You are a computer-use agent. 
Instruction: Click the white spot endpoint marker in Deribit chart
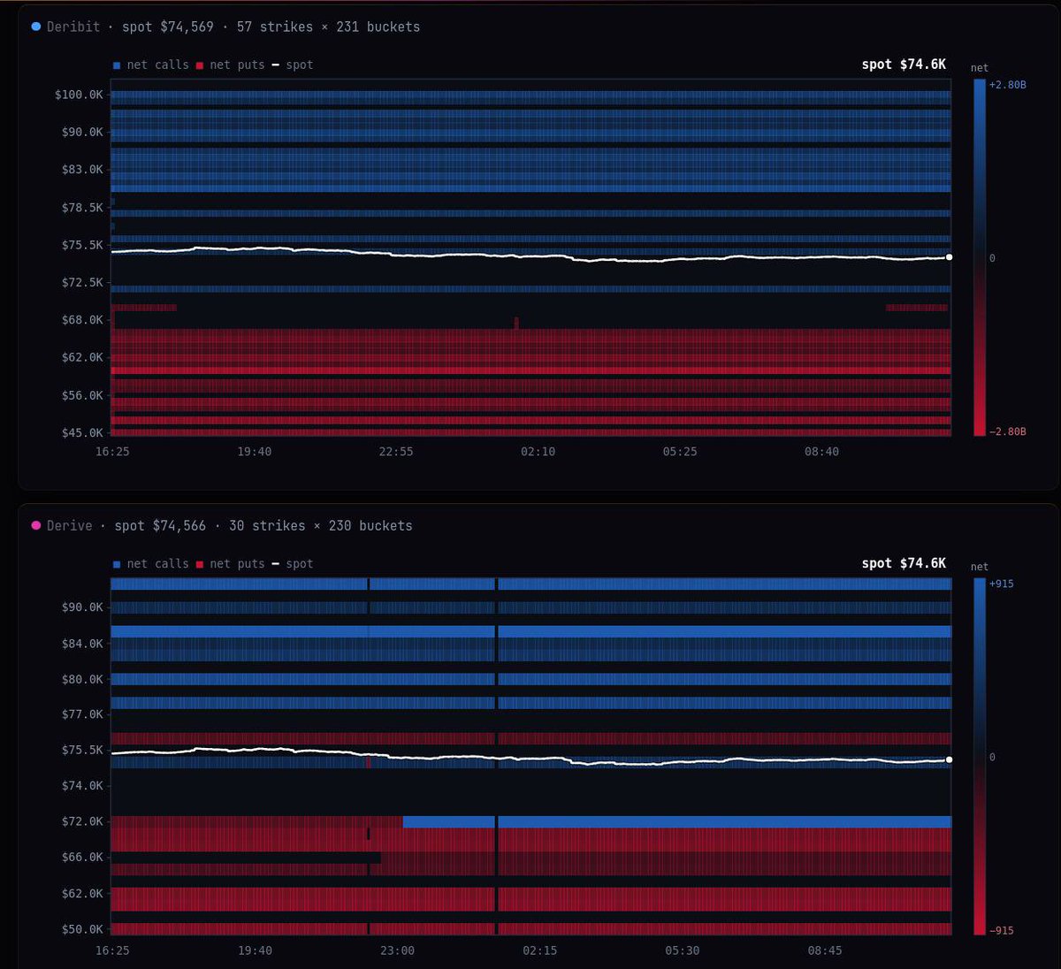[x=949, y=257]
